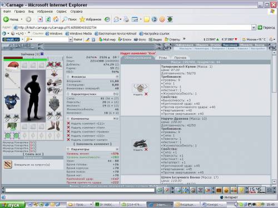Click the Mail envelope toolbar icon
This screenshot has width=278, height=208.
point(116,19)
